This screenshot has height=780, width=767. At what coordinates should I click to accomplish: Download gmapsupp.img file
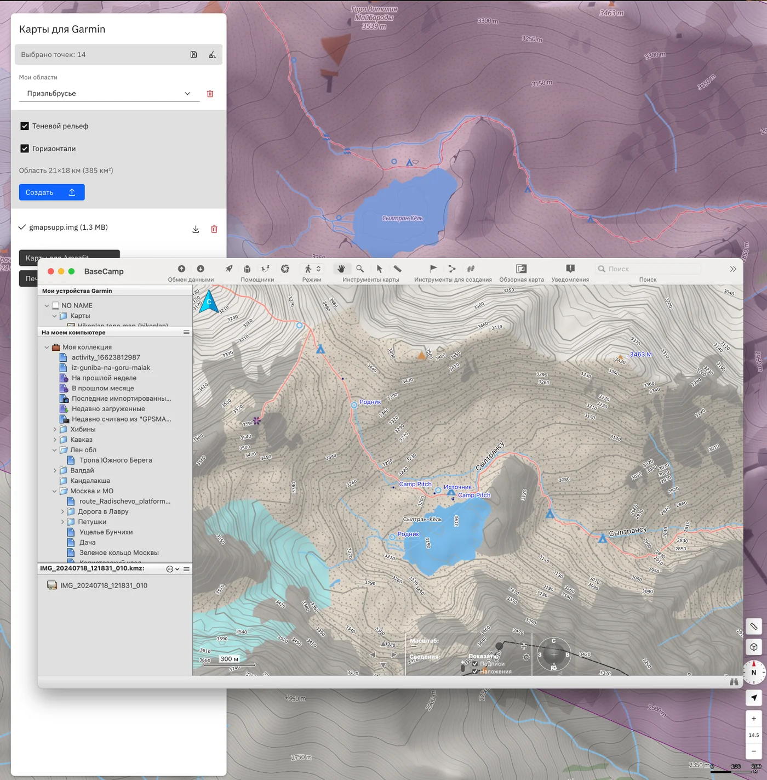[196, 230]
